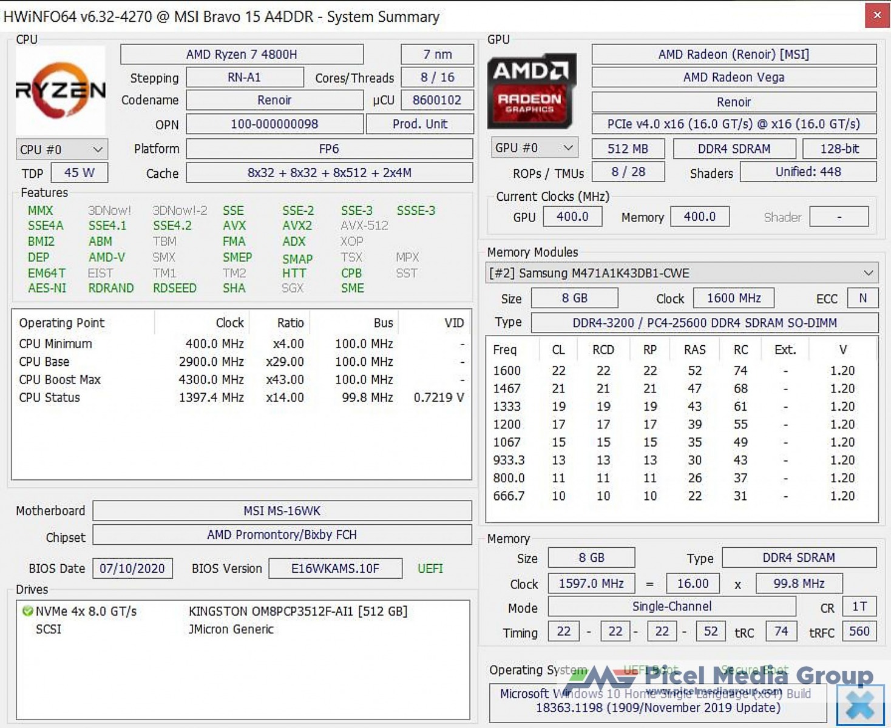Click the green check icon beside NVMe drive

pyautogui.click(x=27, y=611)
